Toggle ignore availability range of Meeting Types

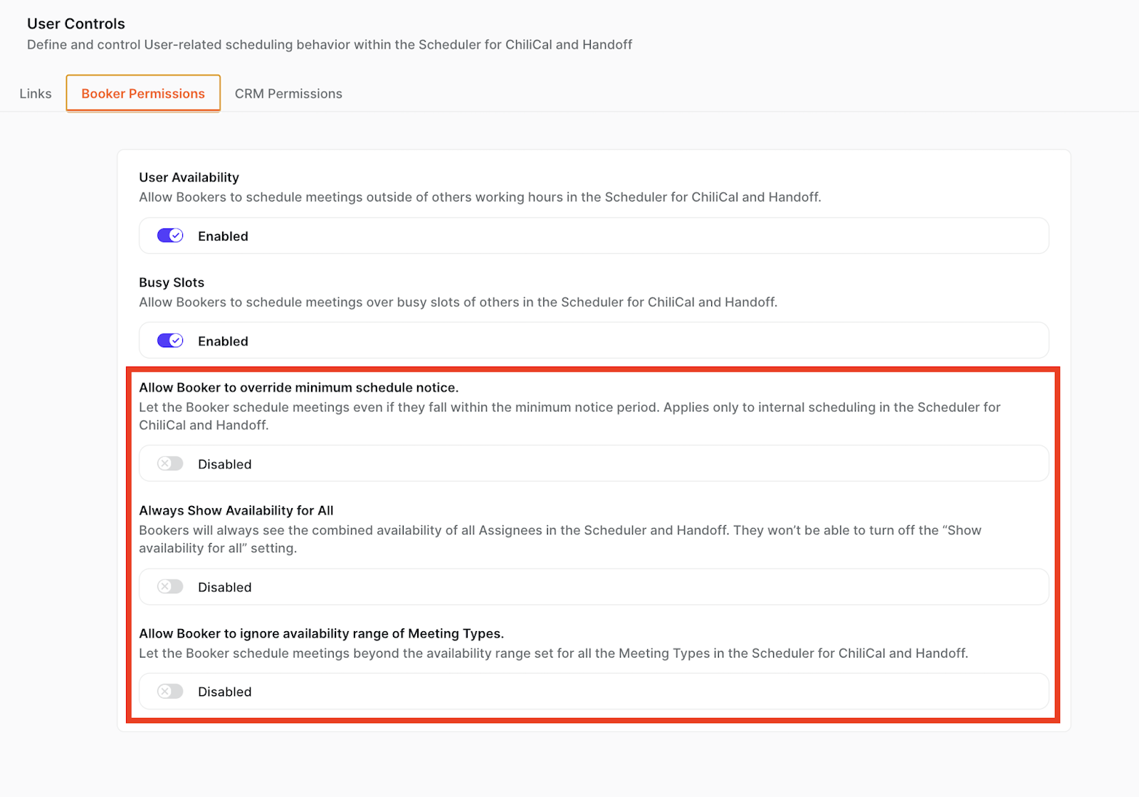[x=170, y=692]
